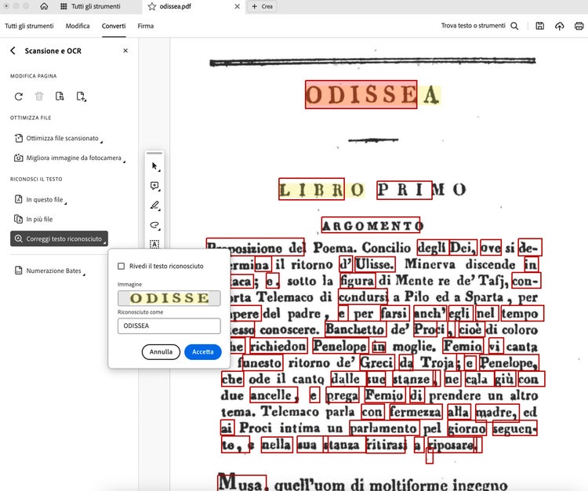
Task: Go back from Scansione e OCR panel
Action: tap(13, 51)
